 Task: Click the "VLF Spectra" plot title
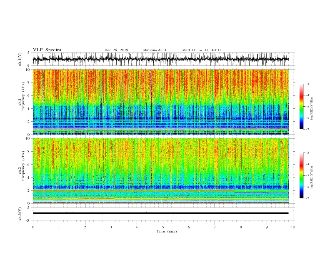[47, 50]
